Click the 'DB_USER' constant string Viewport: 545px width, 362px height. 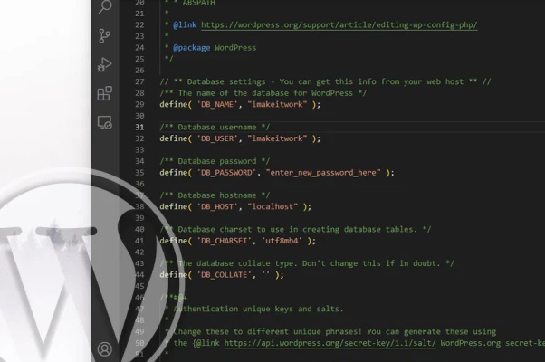pos(217,138)
